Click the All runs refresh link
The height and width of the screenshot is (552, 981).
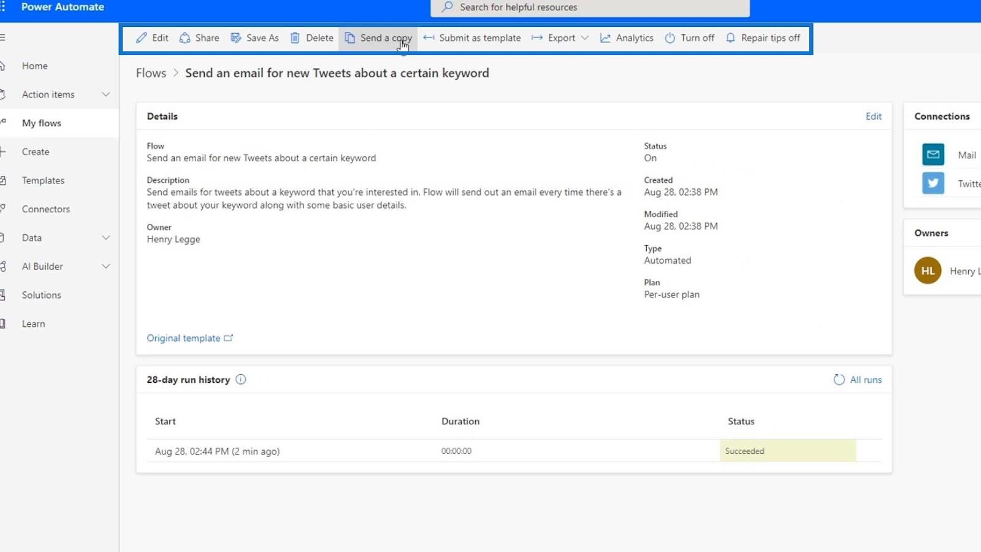coord(858,380)
